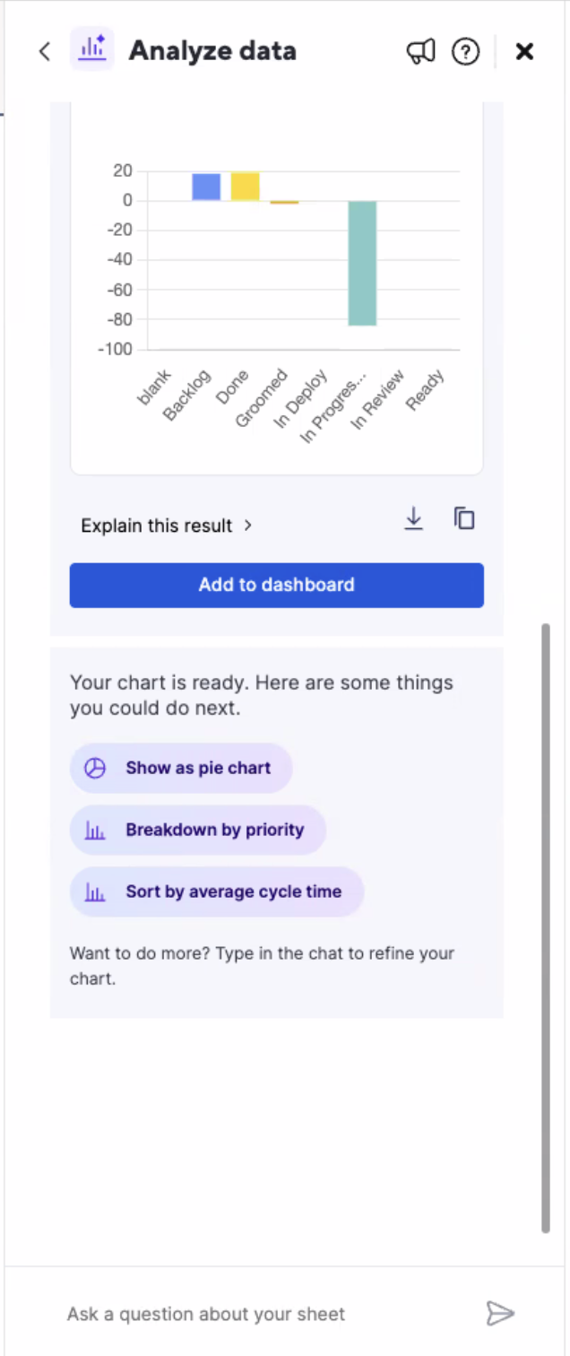Collapse the panel with the back arrow
Image resolution: width=570 pixels, height=1356 pixels.
[x=44, y=51]
